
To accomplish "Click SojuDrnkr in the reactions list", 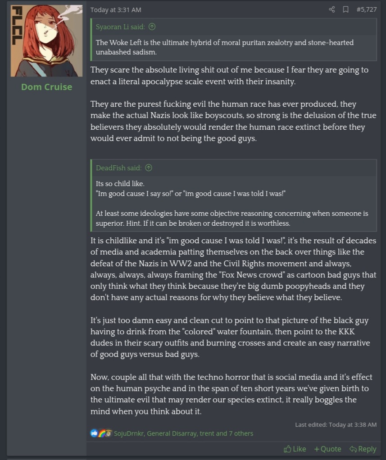I will point(129,433).
